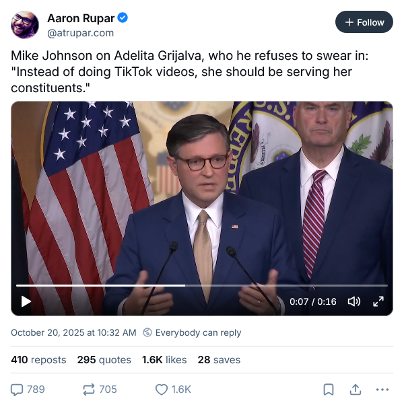Open the more options menu
The image size is (404, 407).
point(382,389)
